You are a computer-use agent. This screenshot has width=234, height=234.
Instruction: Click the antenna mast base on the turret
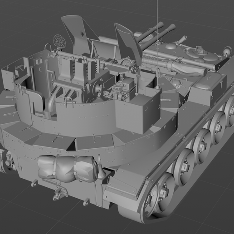click(x=157, y=87)
